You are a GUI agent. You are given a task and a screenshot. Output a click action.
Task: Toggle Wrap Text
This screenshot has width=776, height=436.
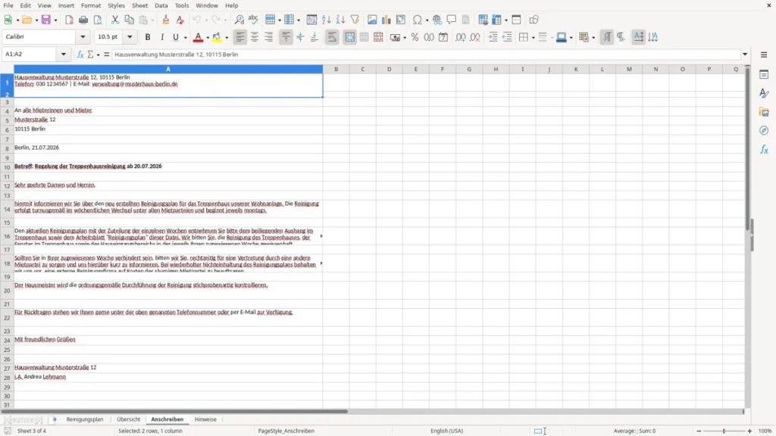[x=332, y=37]
